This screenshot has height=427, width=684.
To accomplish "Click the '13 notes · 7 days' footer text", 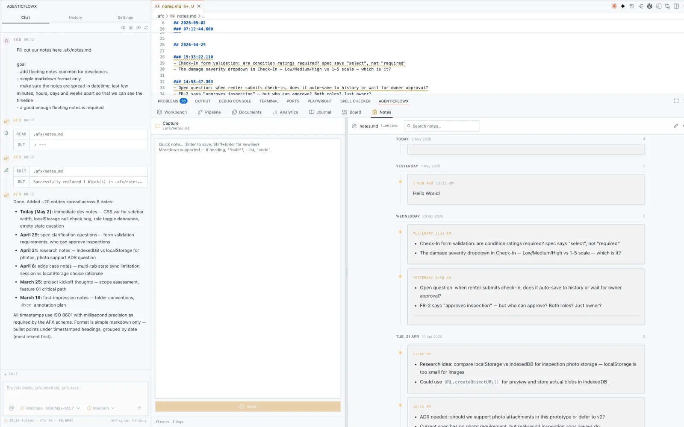I will [x=169, y=422].
